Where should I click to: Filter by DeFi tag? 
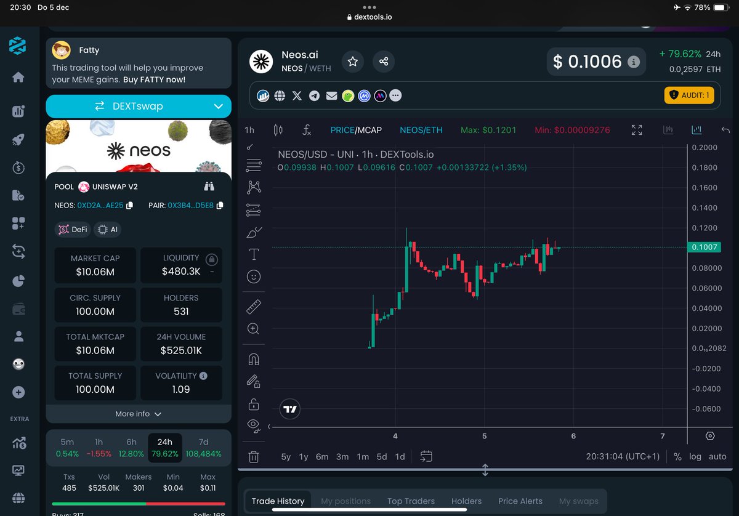pyautogui.click(x=73, y=230)
